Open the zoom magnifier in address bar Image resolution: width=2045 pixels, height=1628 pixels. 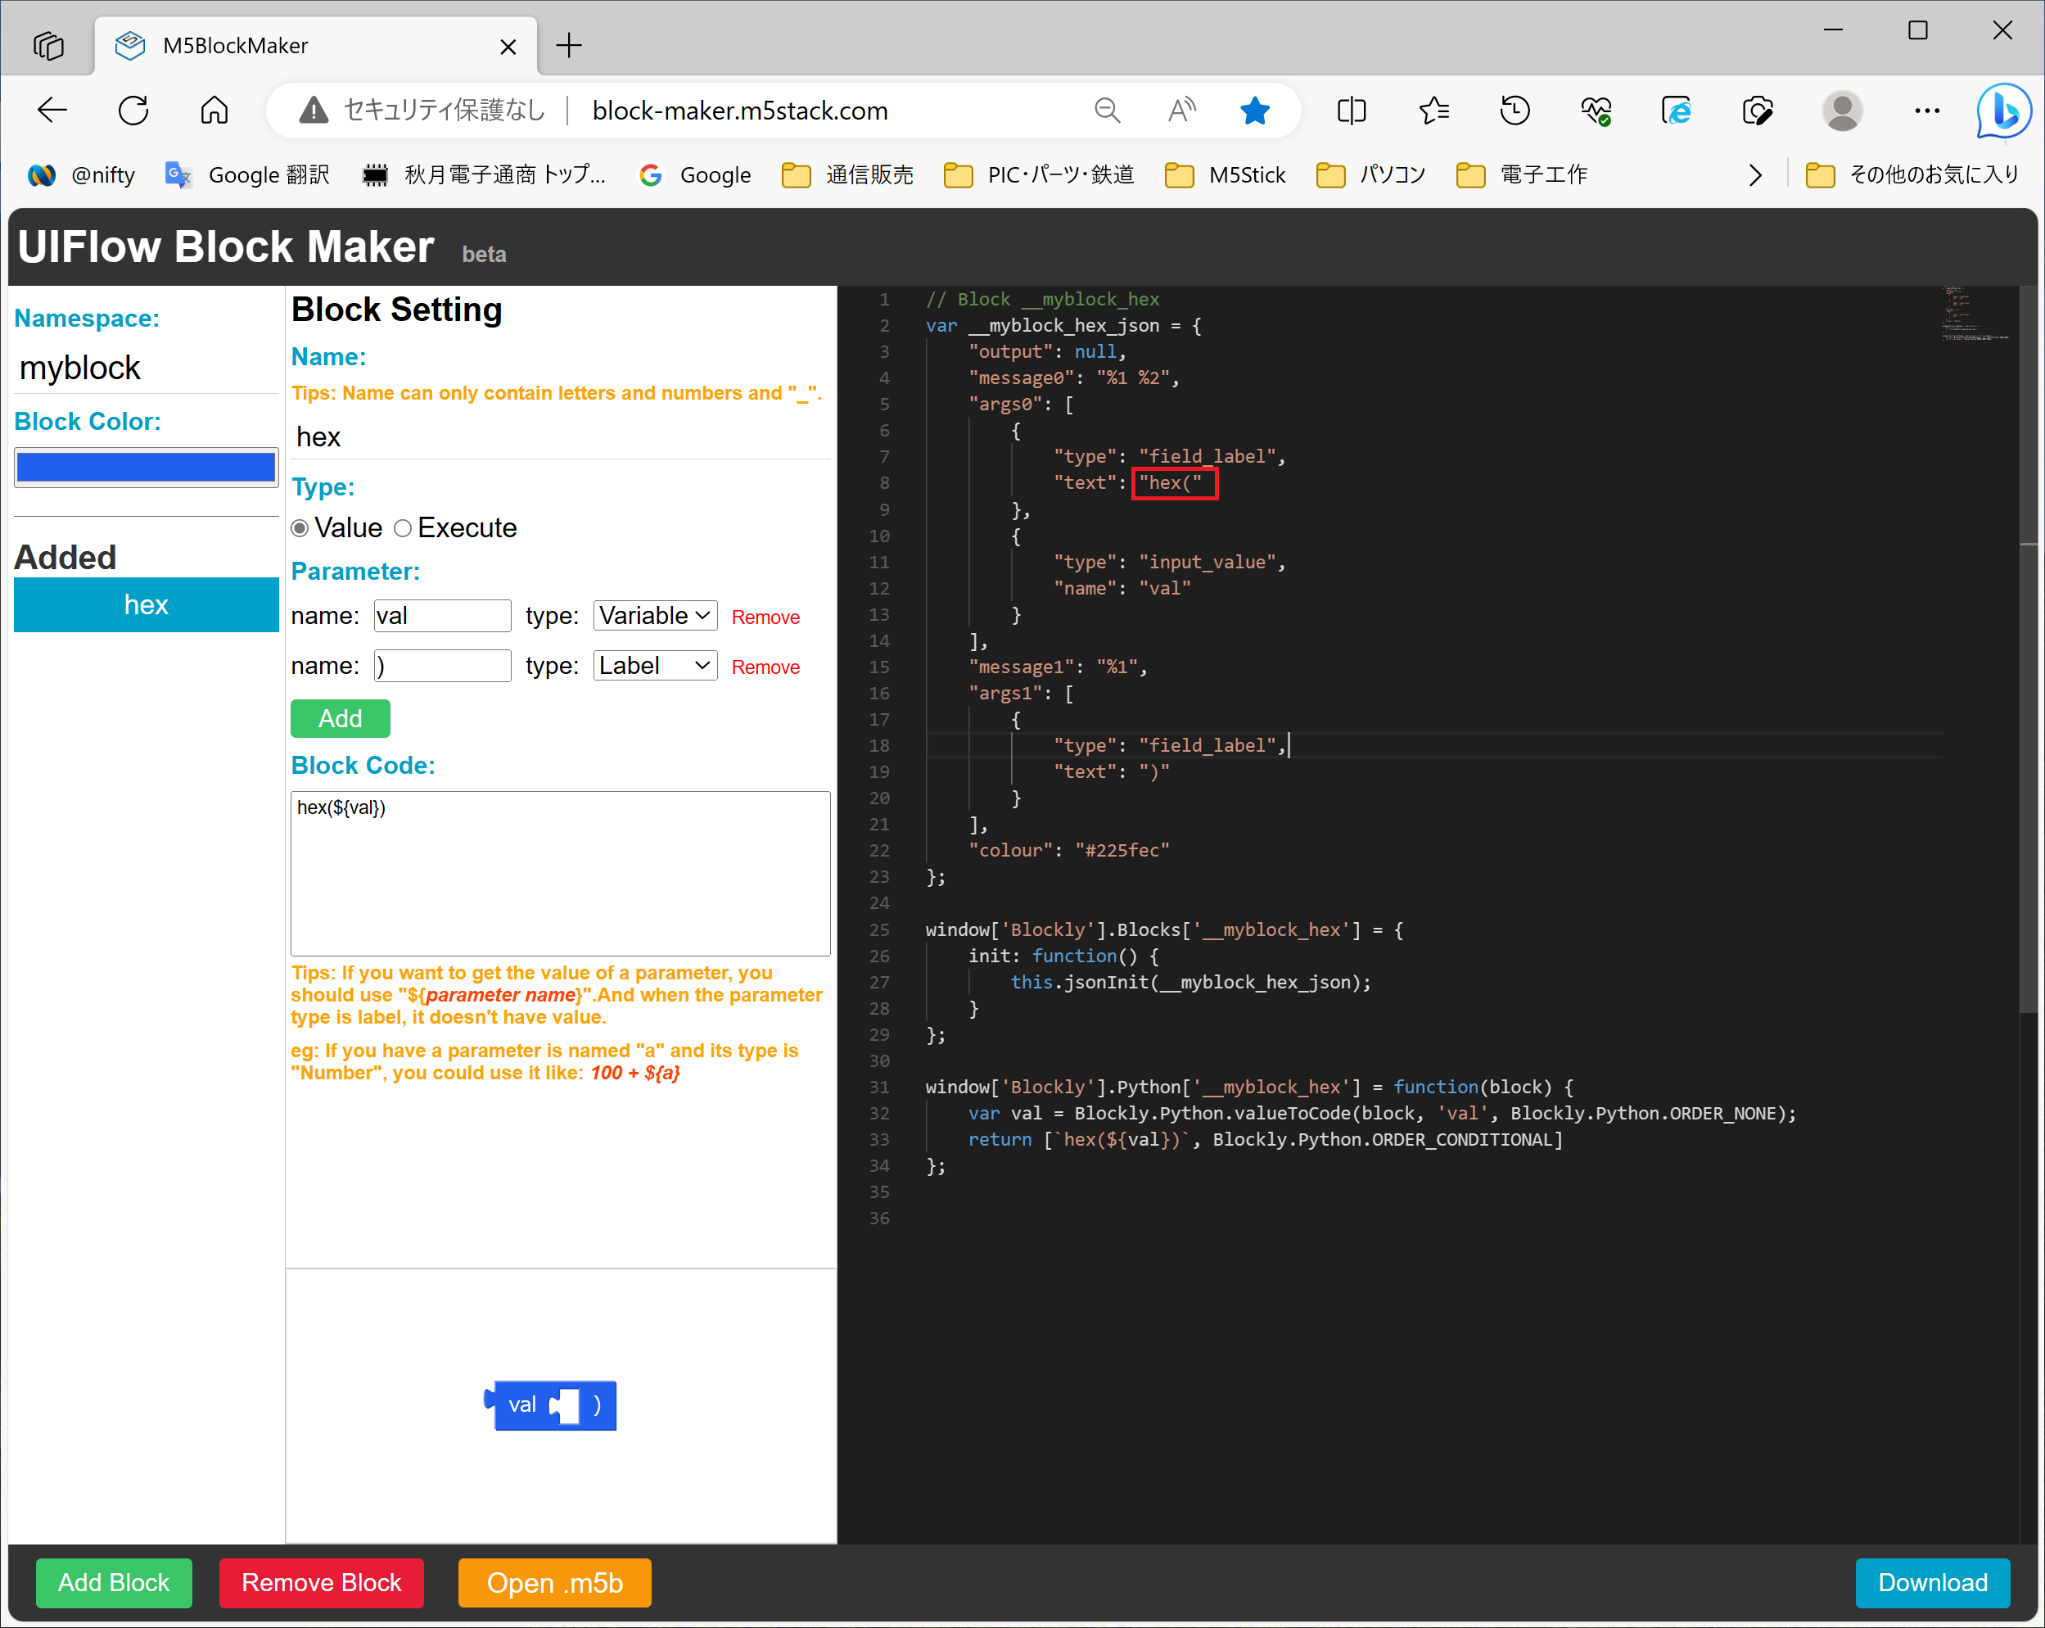[x=1107, y=111]
